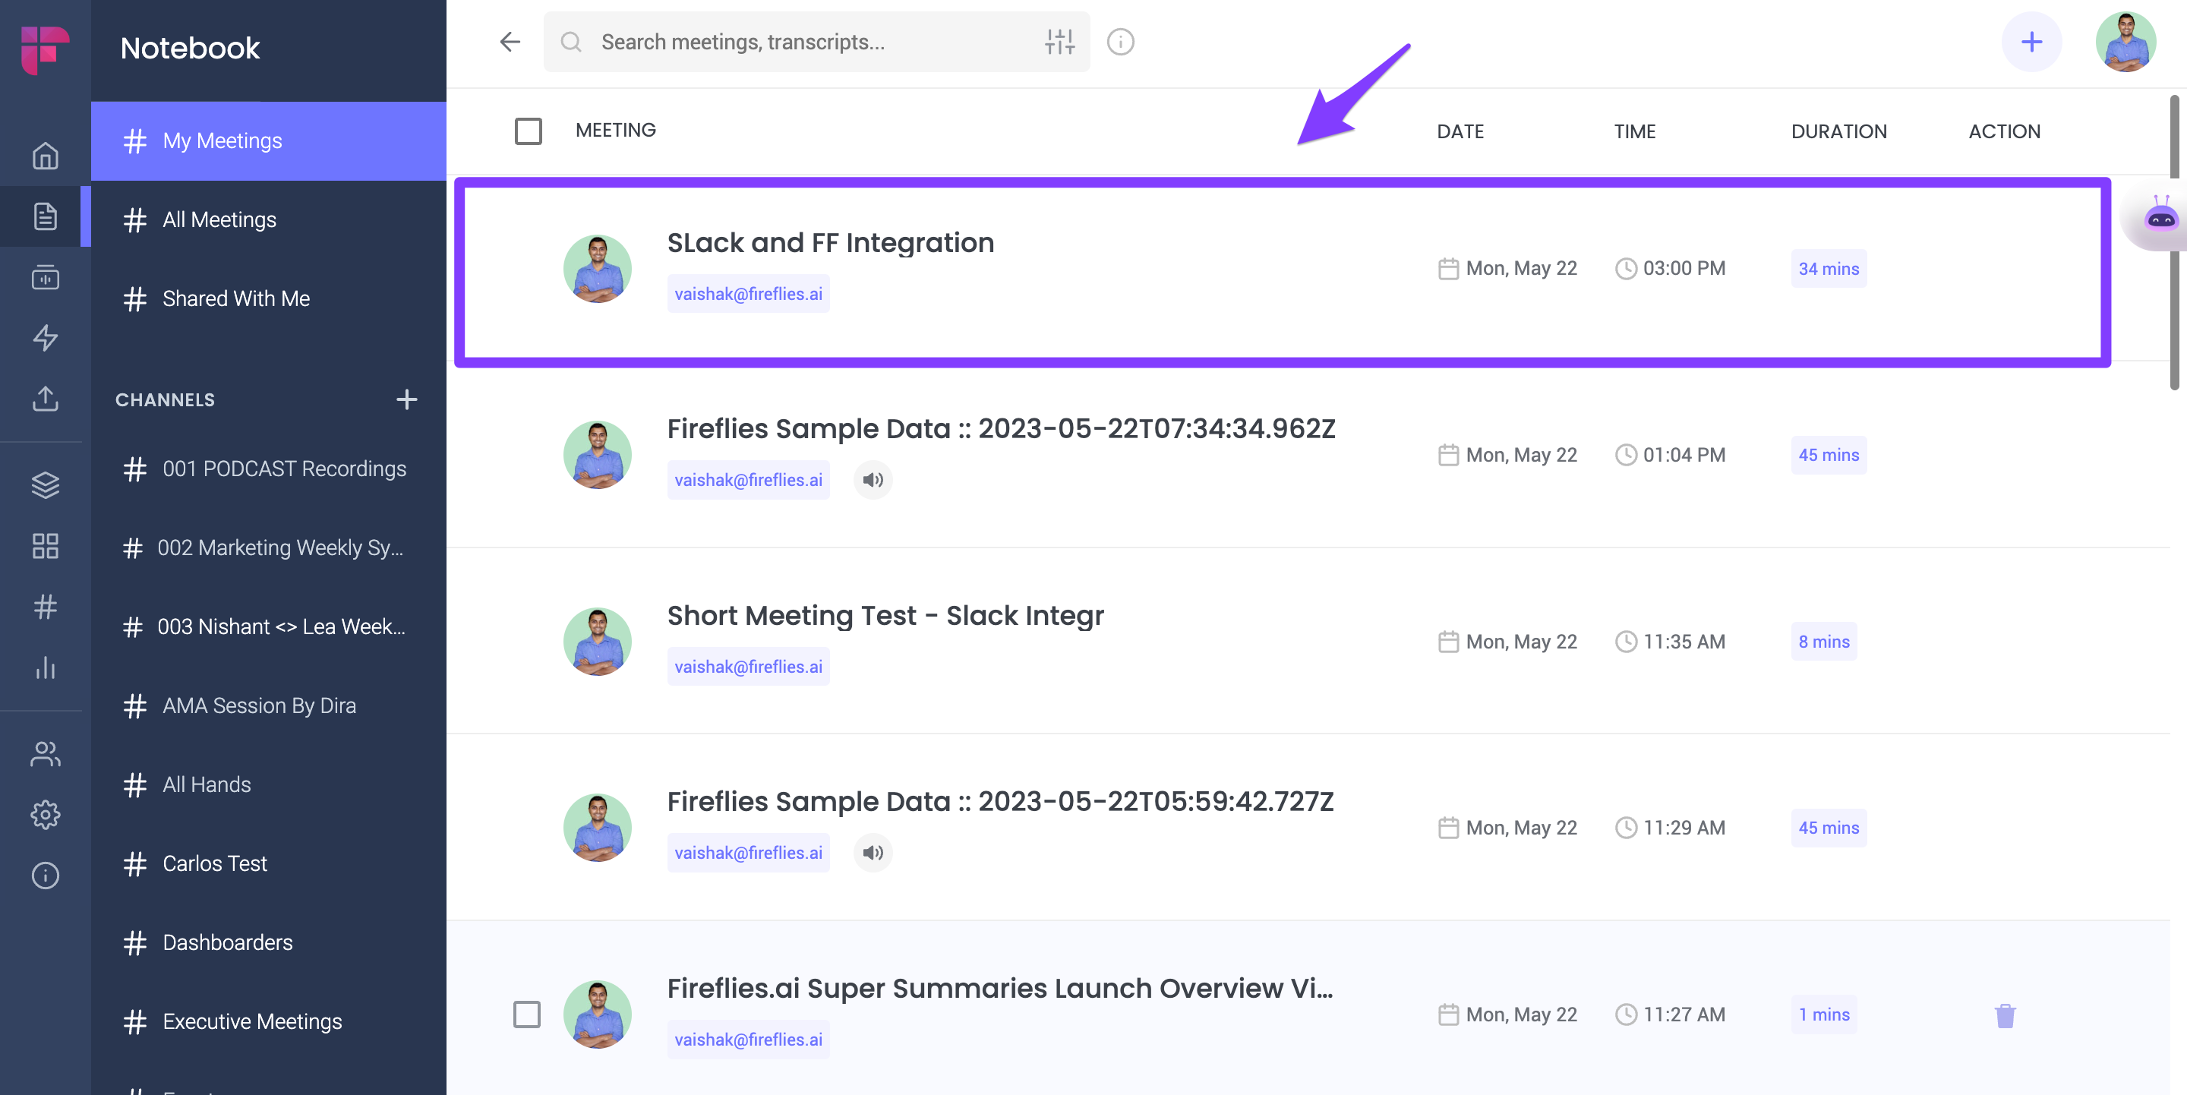Play audio for Fireflies Sample Data 05:59:42
The width and height of the screenshot is (2187, 1095).
coord(873,853)
